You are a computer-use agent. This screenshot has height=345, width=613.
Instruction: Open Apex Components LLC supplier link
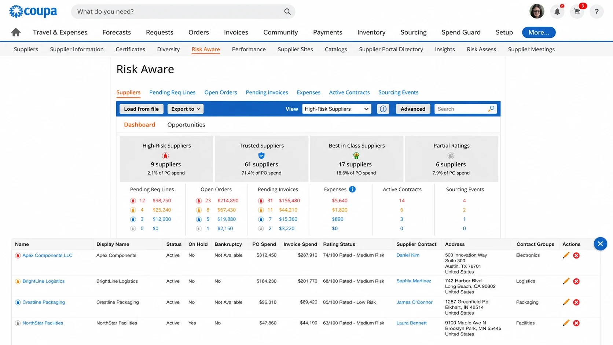47,256
